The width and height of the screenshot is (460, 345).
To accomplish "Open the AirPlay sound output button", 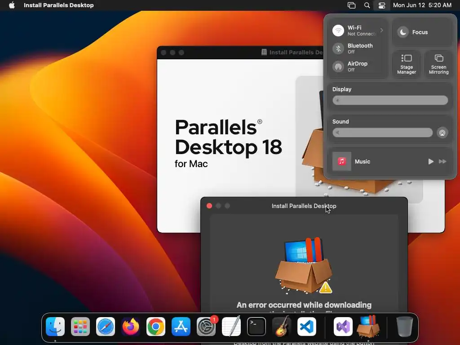I will click(x=442, y=133).
